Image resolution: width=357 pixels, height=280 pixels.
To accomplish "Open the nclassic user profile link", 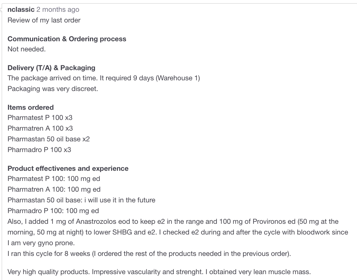I will coord(21,10).
